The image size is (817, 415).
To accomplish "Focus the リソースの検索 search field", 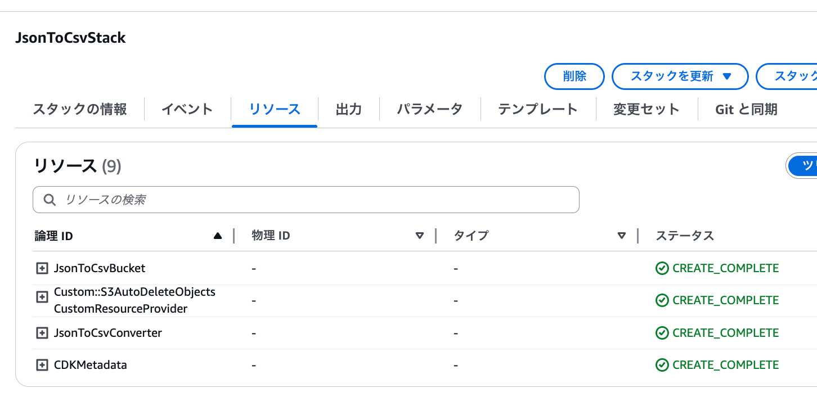I will point(306,200).
